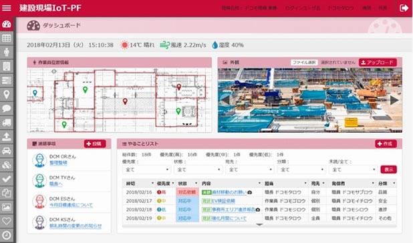This screenshot has height=243, width=413.
Task: Click the 作成 button in the to-do list
Action: (386, 144)
